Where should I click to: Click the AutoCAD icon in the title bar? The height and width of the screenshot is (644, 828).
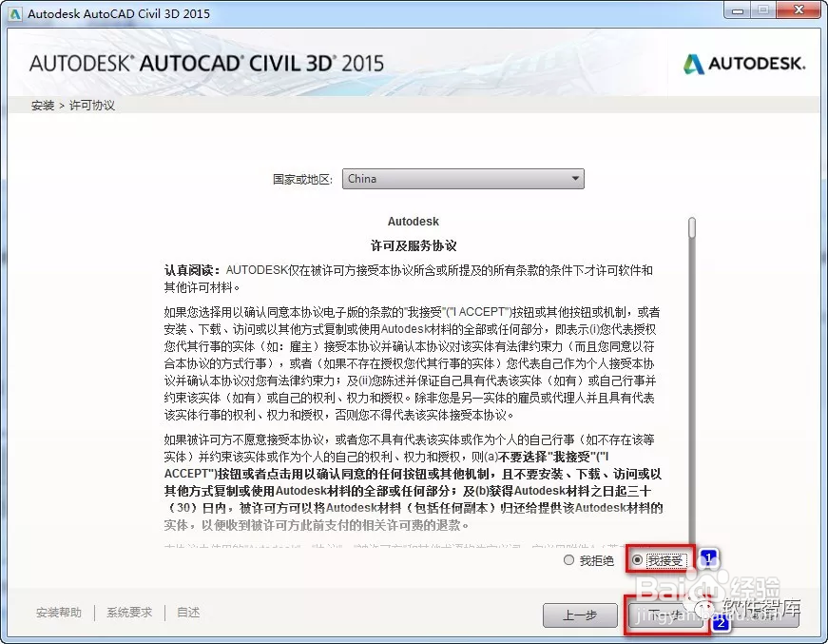(15, 13)
